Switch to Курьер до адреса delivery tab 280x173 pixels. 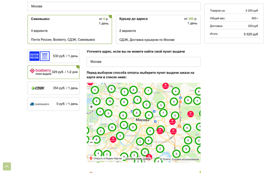(158, 29)
